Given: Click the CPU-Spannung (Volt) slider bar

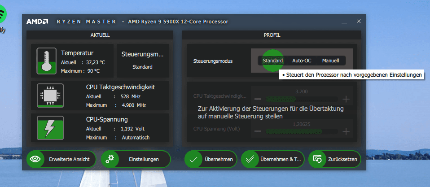Looking at the screenshot, I should coord(302,132).
